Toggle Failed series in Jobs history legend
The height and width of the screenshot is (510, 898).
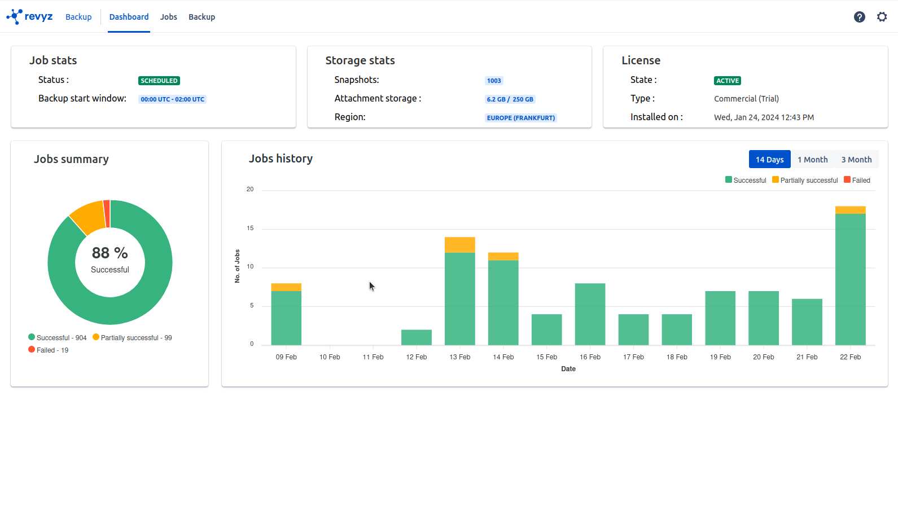[857, 181]
